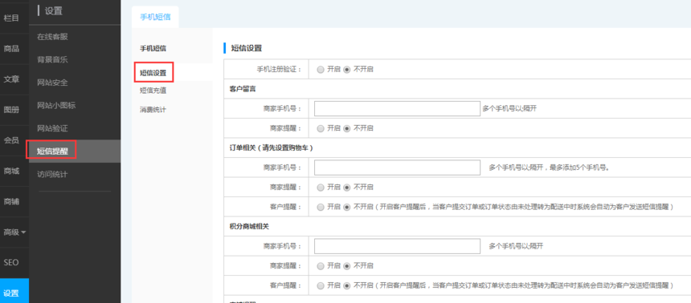Click the 客户留言 section heading
691x303 pixels.
pyautogui.click(x=243, y=89)
